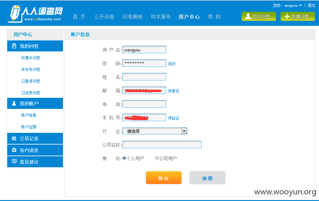The width and height of the screenshot is (319, 201).
Task: Open 账户信息 in sidebar
Action: (29, 115)
